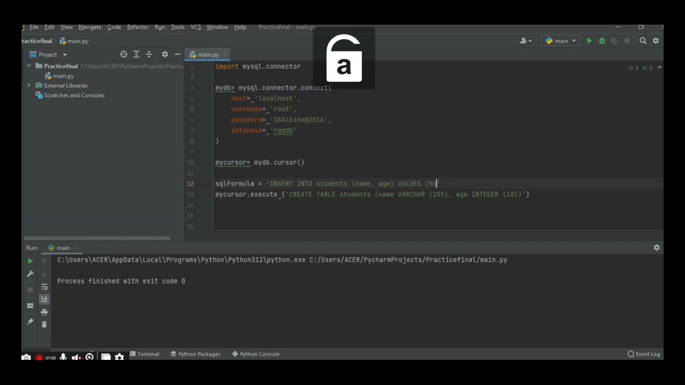Close the main.py editor tab
The width and height of the screenshot is (685, 385).
pyautogui.click(x=225, y=55)
